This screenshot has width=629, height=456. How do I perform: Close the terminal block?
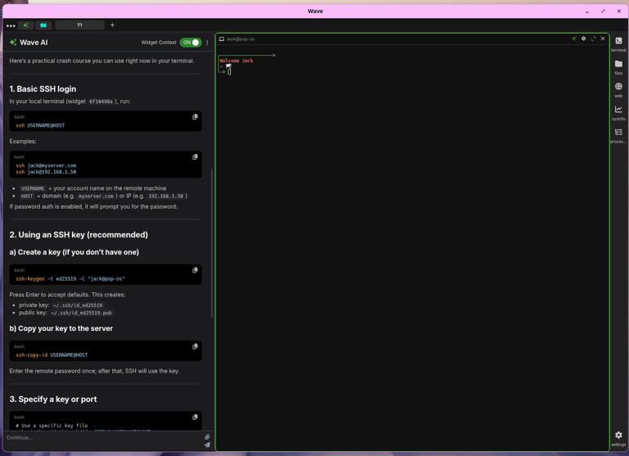click(x=603, y=38)
